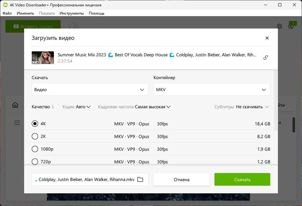
Task: Open the Контейнер dropdown showing MKV
Action: (212, 90)
